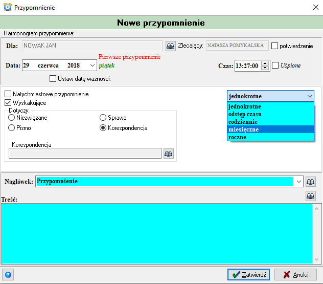Collapse the jednokrotne frequency combo box
Image resolution: width=323 pixels, height=284 pixels.
click(x=270, y=96)
